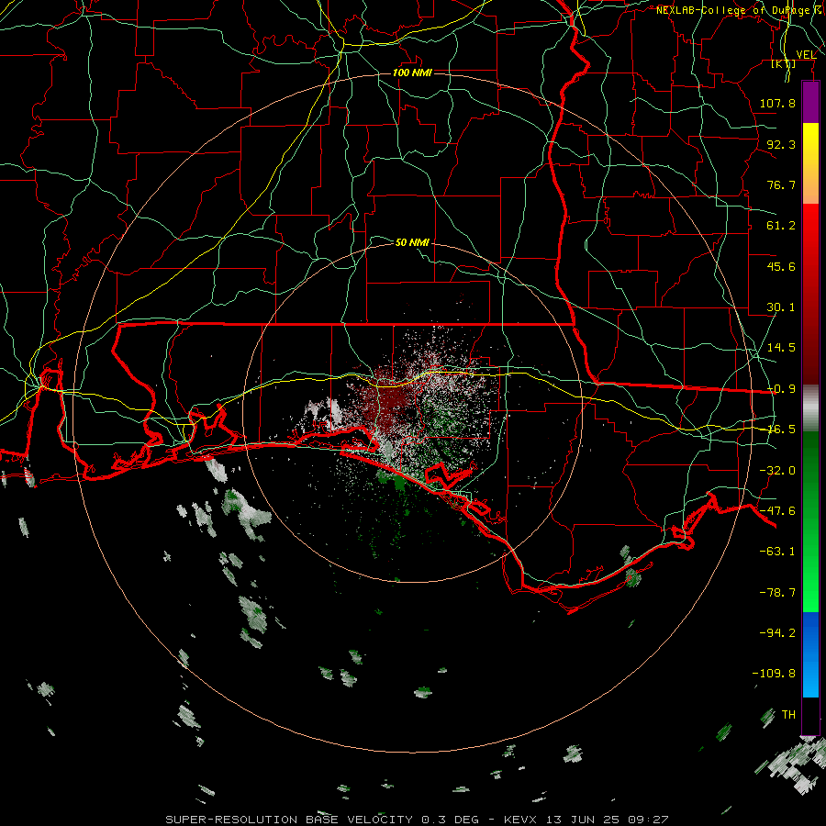Click the 14.5 scale value
The height and width of the screenshot is (826, 826).
click(x=781, y=348)
